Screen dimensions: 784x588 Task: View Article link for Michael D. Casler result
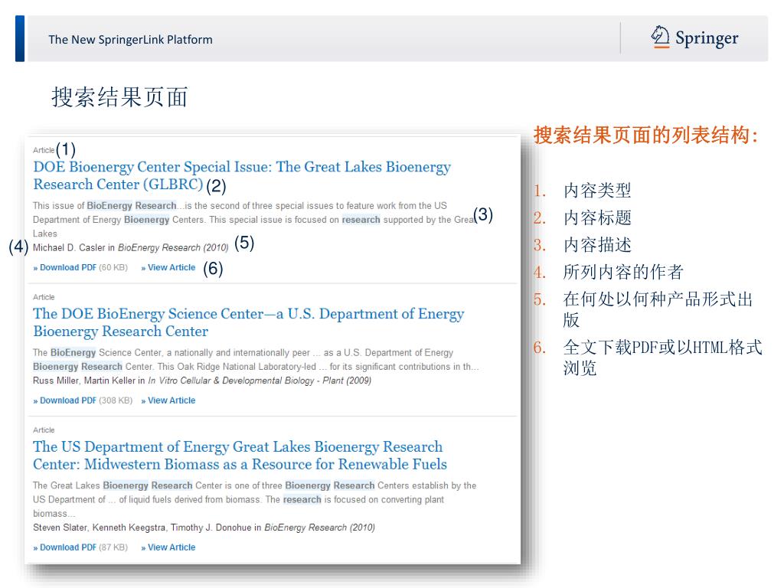click(x=168, y=267)
